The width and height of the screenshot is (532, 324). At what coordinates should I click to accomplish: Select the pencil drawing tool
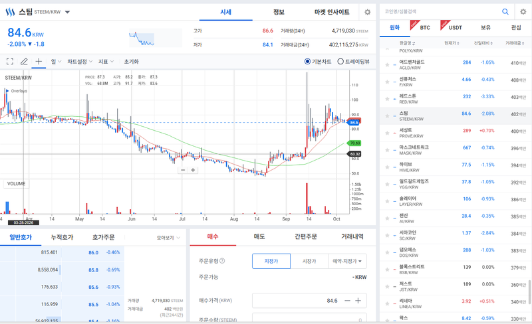(x=24, y=61)
